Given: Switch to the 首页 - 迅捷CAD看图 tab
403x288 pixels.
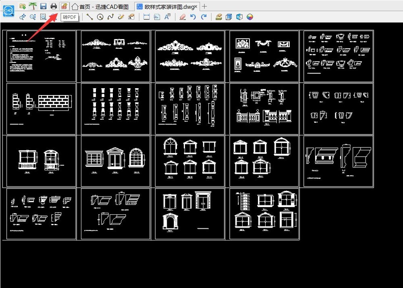Looking at the screenshot, I should click(x=100, y=7).
